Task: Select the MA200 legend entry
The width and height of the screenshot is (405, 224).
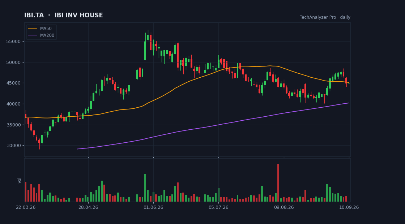Action: 41,35
